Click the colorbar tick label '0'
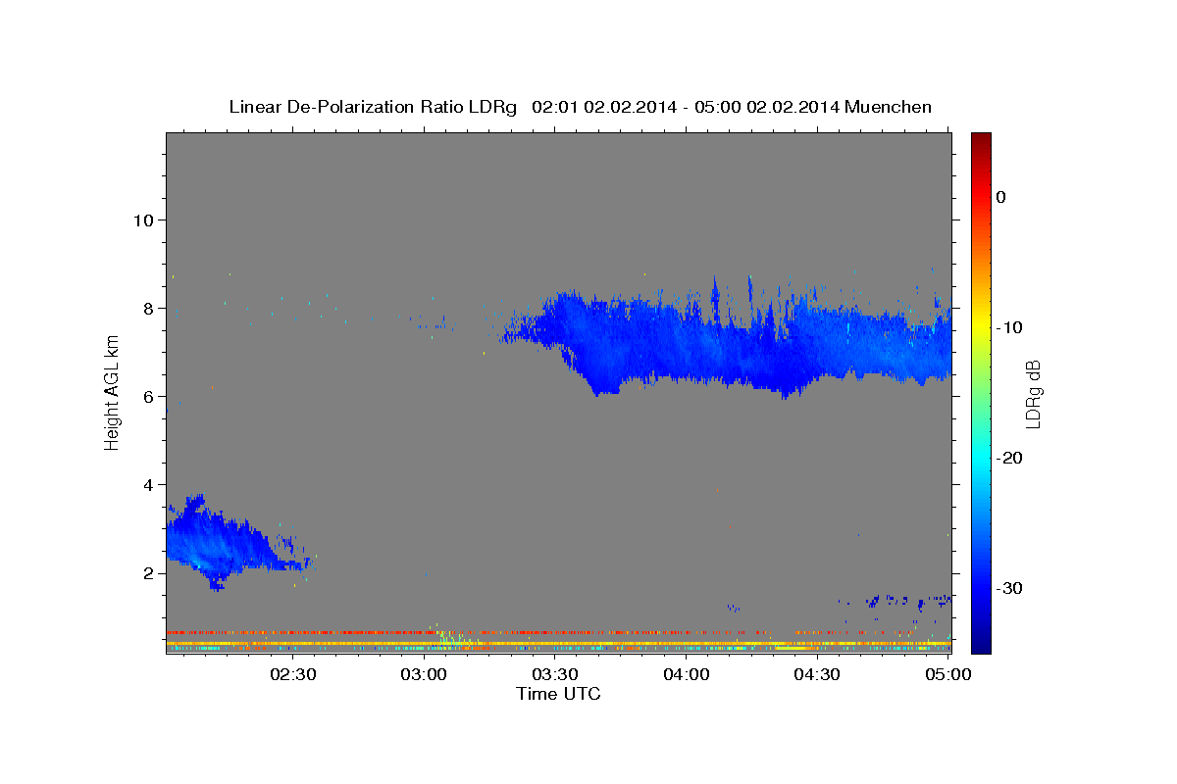Screen dimensions: 1177x784 (1001, 197)
